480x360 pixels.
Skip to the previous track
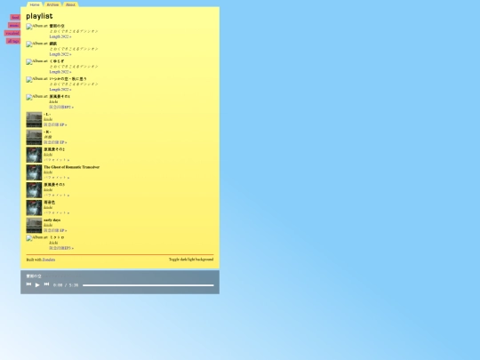click(28, 284)
